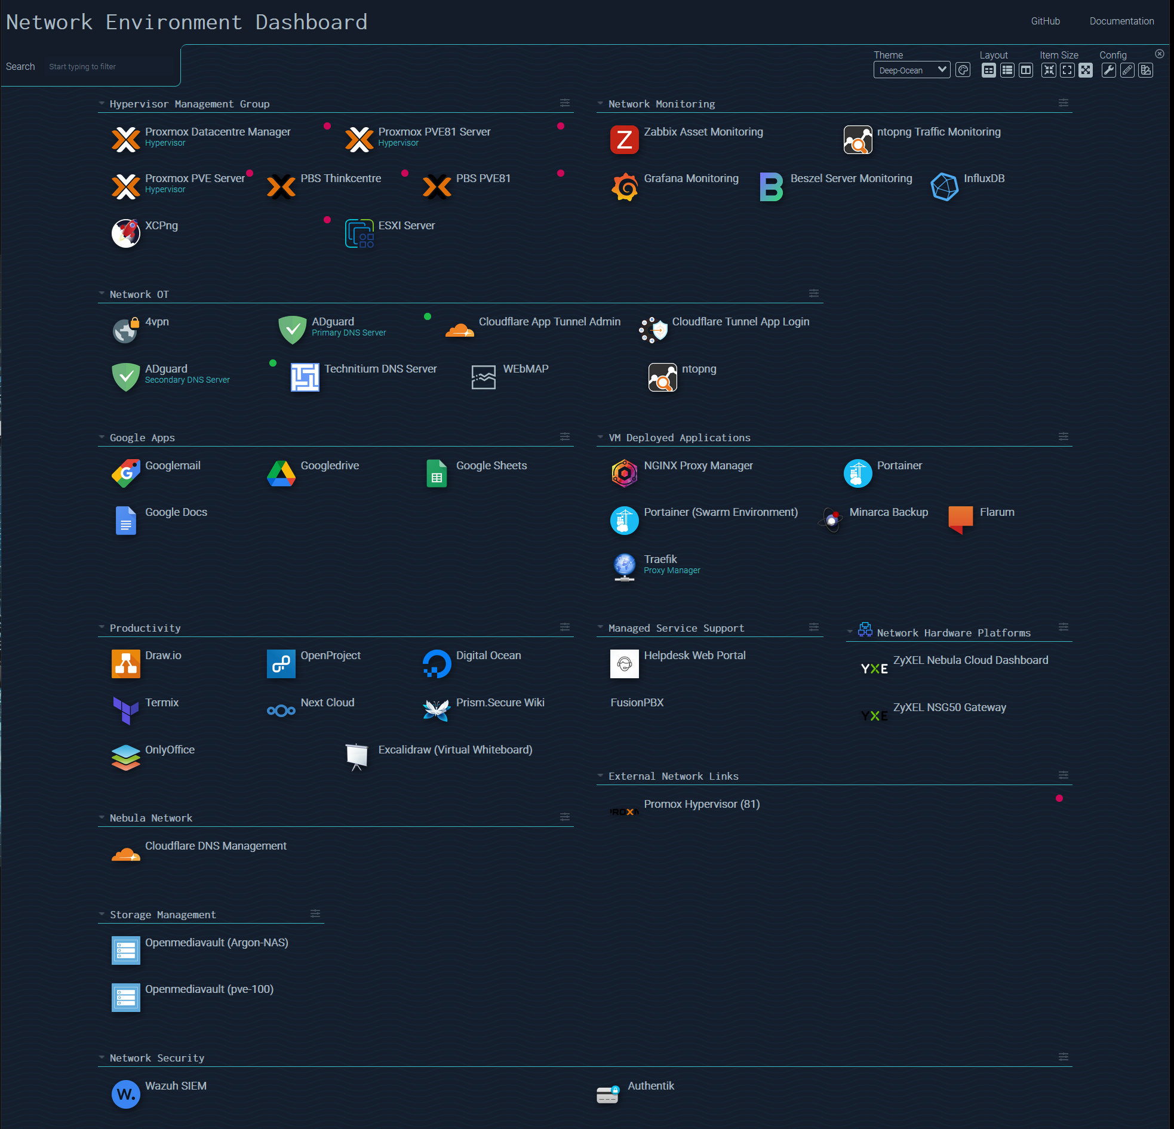Switch to vertical list layout
The height and width of the screenshot is (1129, 1174).
(x=1007, y=70)
